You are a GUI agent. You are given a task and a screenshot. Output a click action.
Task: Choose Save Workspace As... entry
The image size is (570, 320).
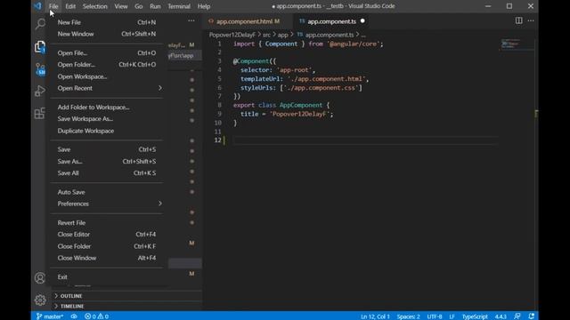tap(107, 118)
